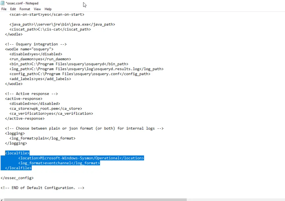Click the ossec.conf - Notepad window title
Viewport: 285px width, 201px height.
[22, 3]
